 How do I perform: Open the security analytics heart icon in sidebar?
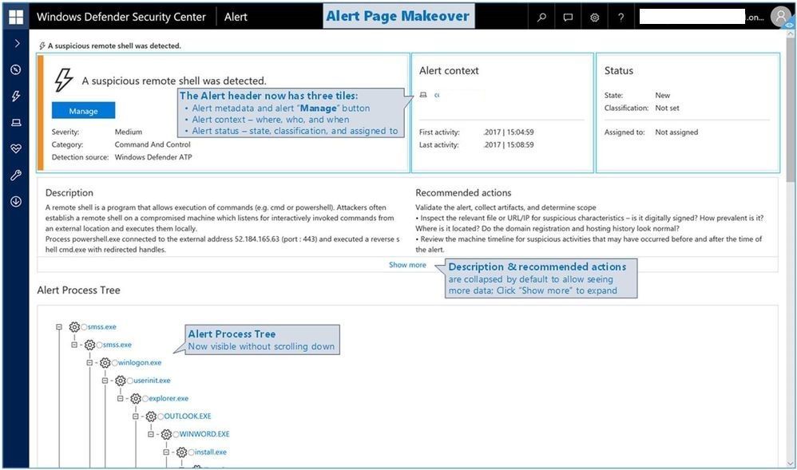[x=16, y=149]
